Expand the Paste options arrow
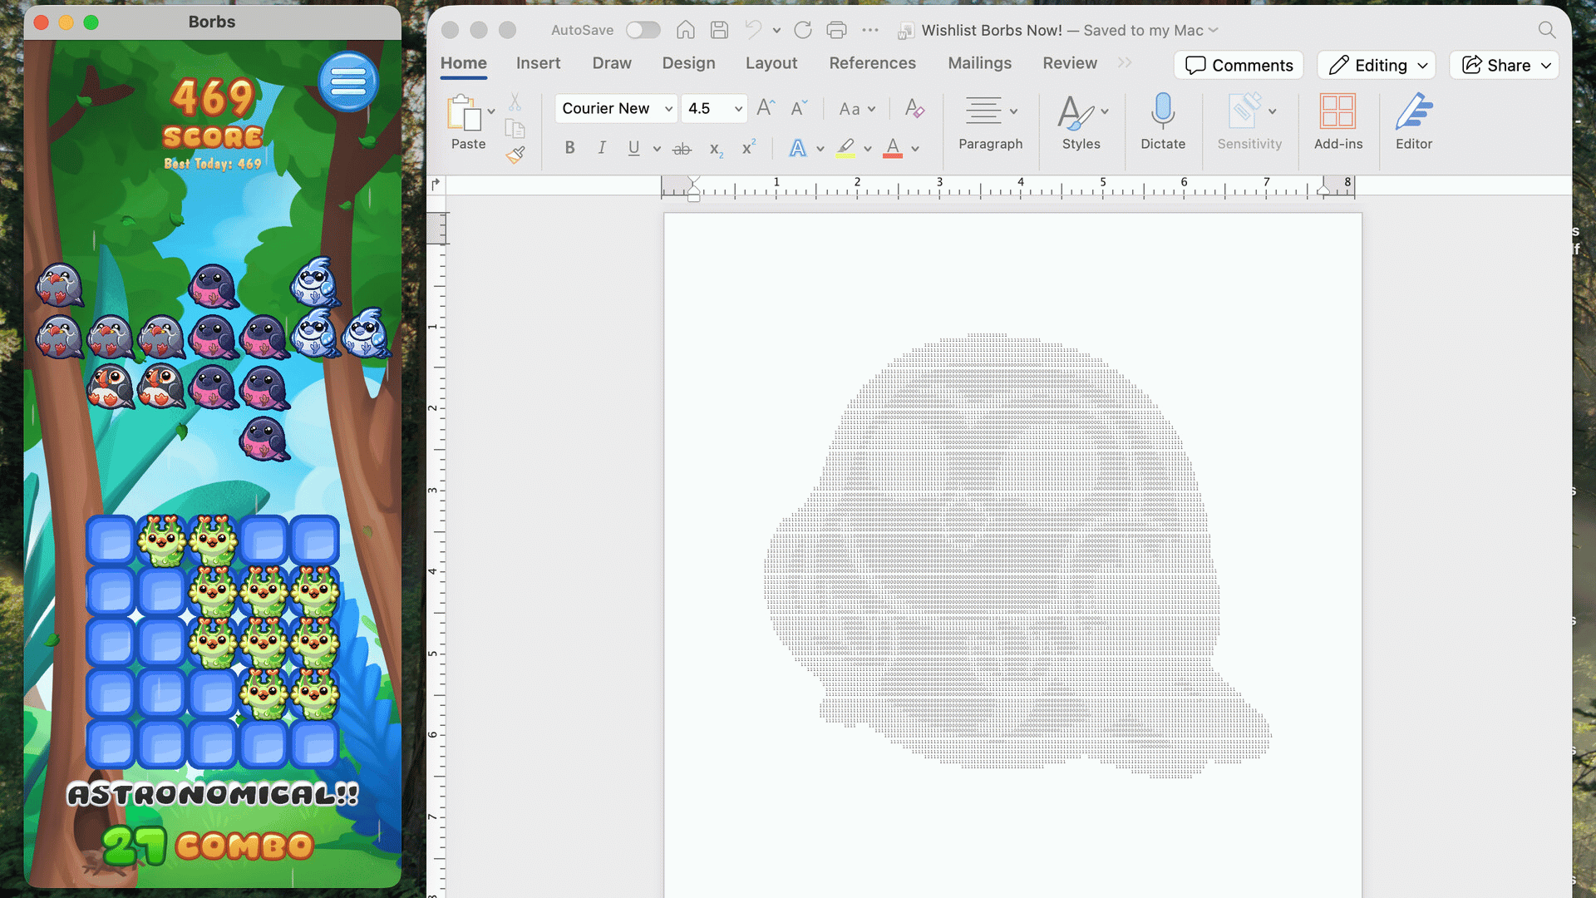The image size is (1596, 898). pos(491,111)
